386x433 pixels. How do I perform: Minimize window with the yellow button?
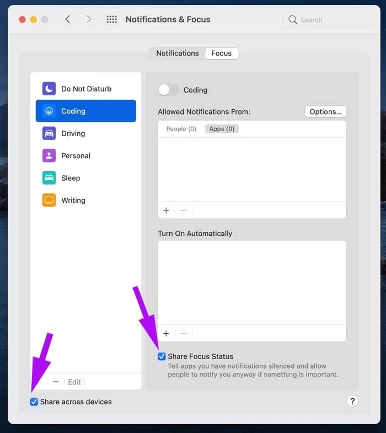[34, 20]
